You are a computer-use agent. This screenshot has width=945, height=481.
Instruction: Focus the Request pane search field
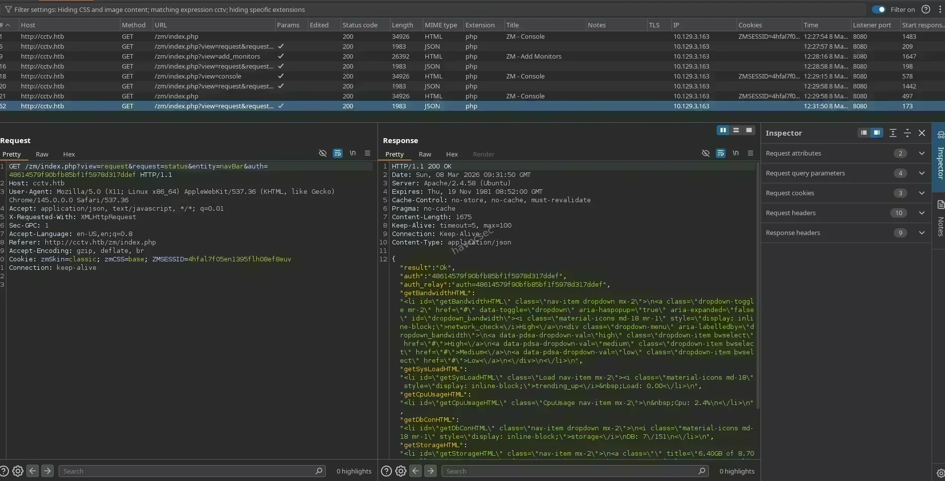point(192,471)
